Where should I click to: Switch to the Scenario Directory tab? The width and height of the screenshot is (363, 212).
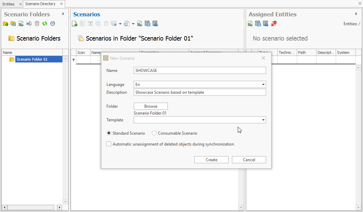pos(40,4)
